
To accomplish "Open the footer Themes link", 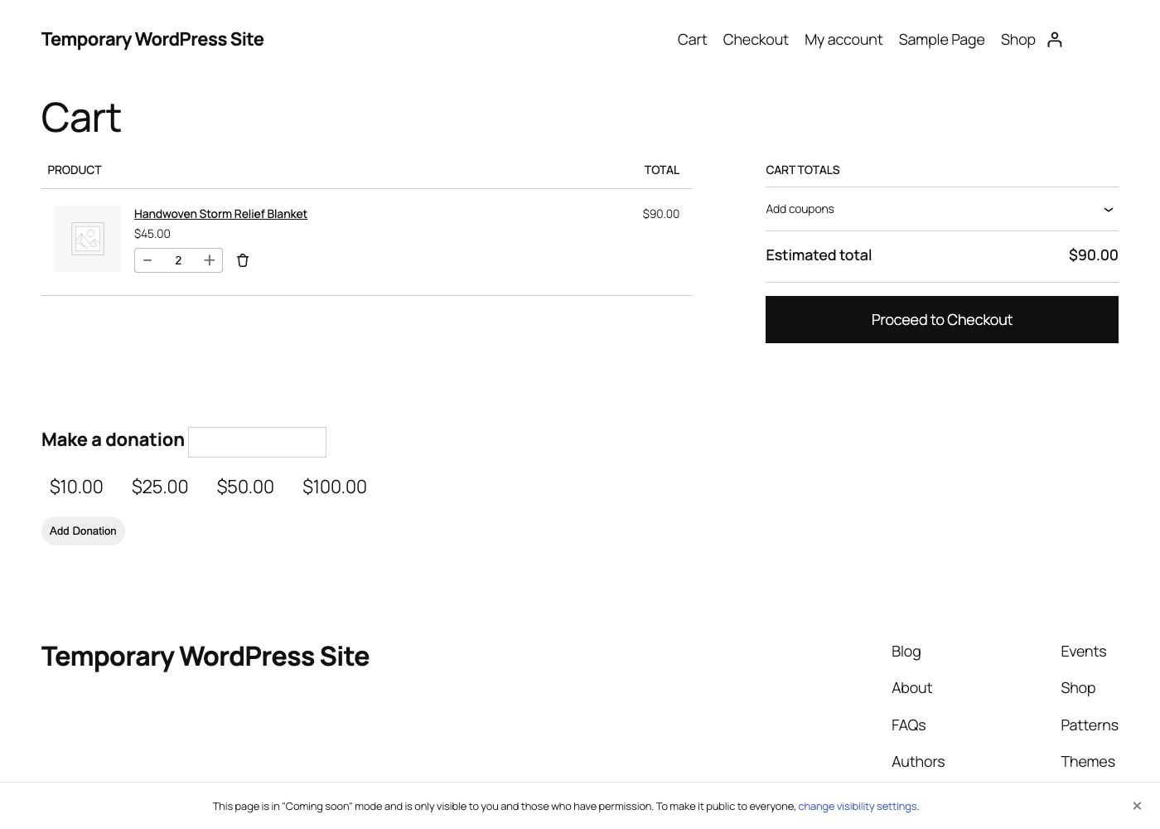I will click(1088, 762).
